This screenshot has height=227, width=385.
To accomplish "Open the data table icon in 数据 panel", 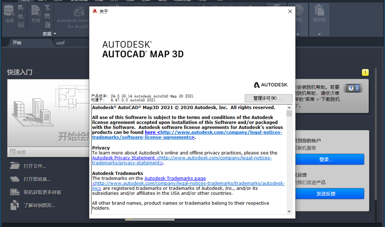I will point(21,25).
